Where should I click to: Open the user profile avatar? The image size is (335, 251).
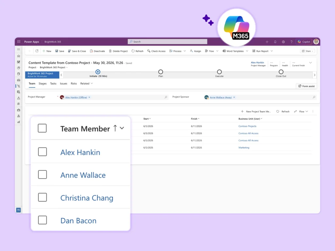click(316, 42)
